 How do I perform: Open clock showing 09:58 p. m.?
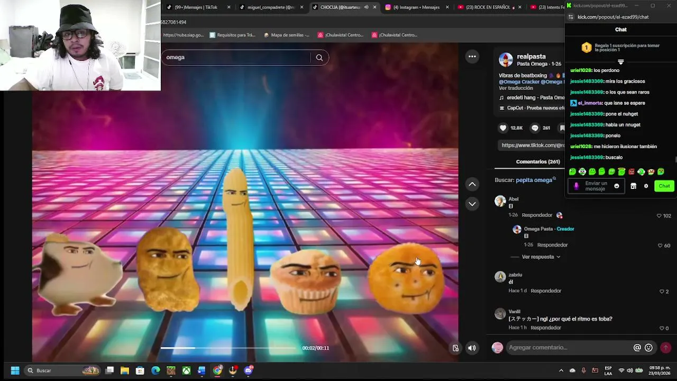click(x=659, y=370)
